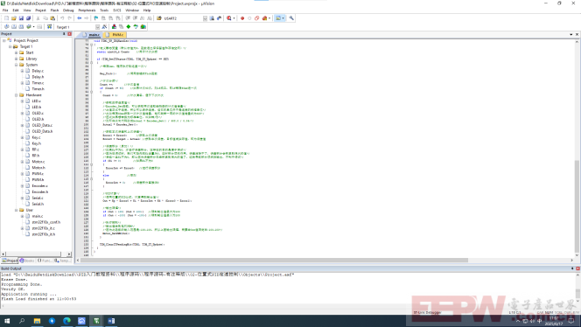The width and height of the screenshot is (581, 327).
Task: Expand Delay.c dependencies in tree
Action: pyautogui.click(x=22, y=71)
